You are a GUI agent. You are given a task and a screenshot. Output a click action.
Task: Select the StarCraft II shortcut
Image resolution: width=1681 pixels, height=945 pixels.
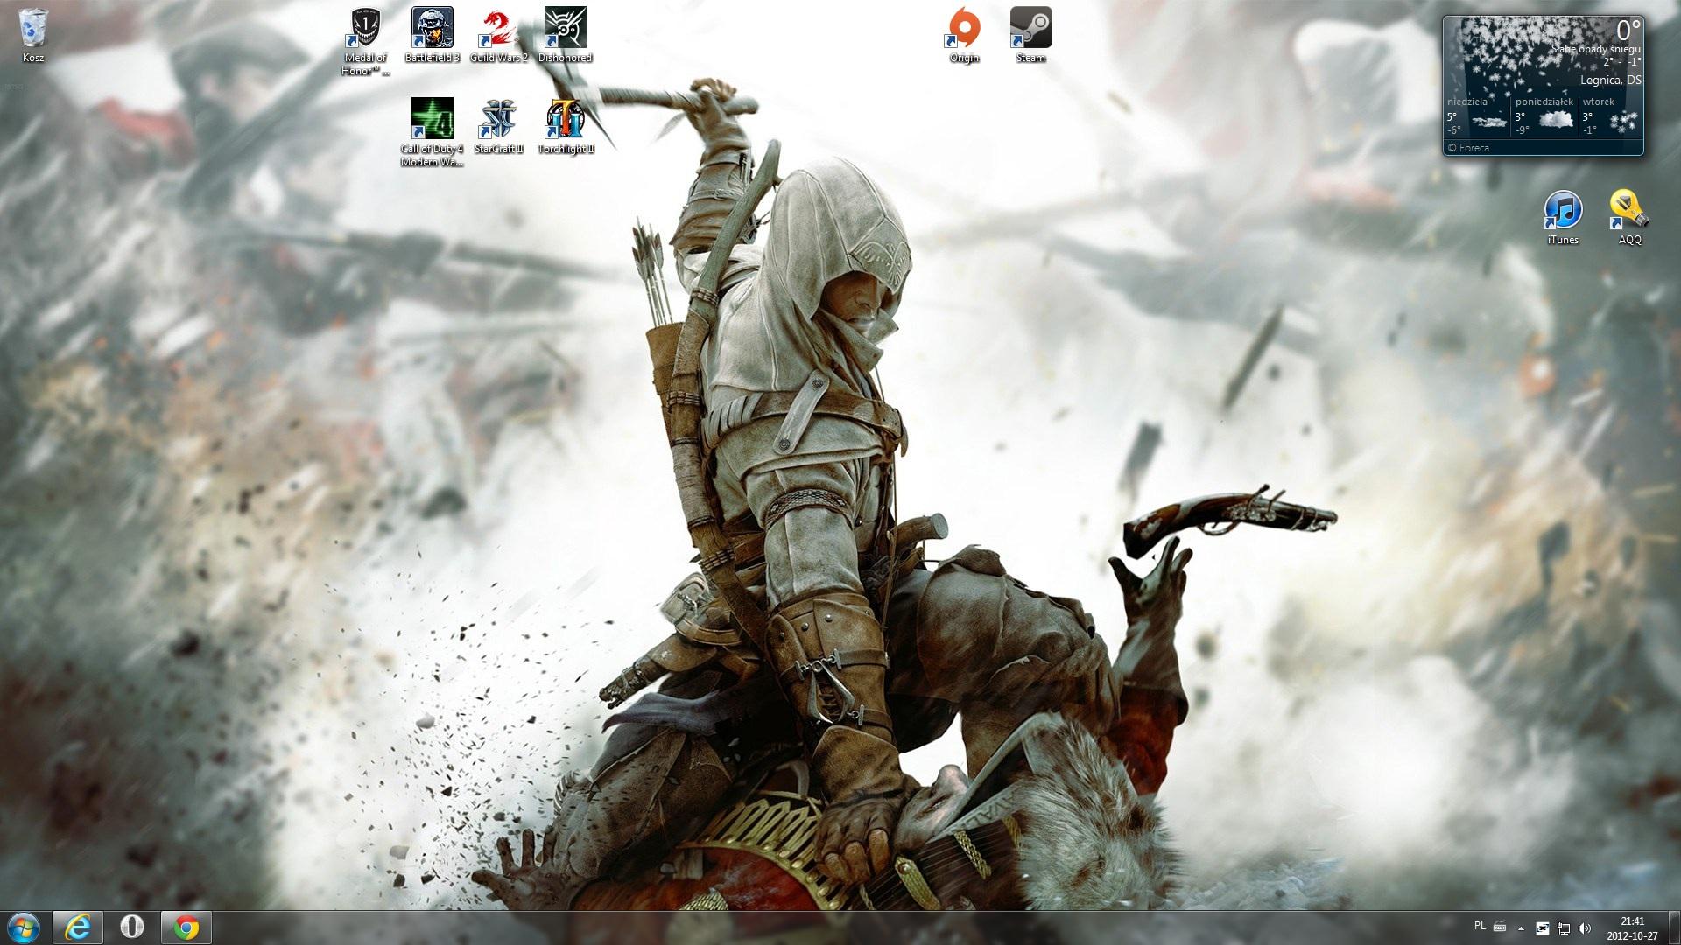coord(499,126)
